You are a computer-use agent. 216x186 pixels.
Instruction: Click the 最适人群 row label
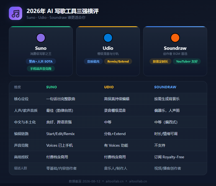point(20,168)
